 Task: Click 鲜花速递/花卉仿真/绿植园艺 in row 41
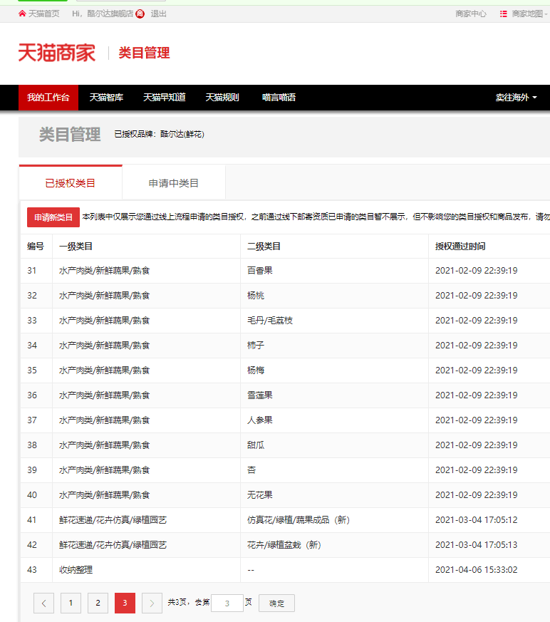[x=113, y=520]
